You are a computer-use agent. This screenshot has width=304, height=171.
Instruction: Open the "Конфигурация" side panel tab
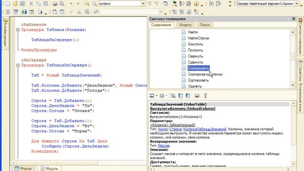click(5, 33)
